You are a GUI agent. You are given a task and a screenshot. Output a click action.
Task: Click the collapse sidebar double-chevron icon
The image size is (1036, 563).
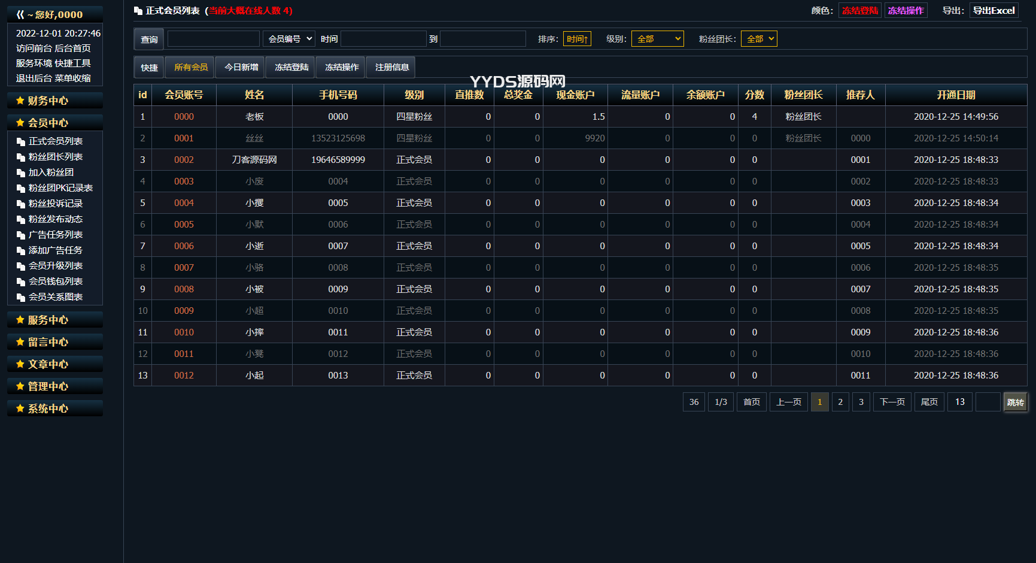[x=20, y=14]
